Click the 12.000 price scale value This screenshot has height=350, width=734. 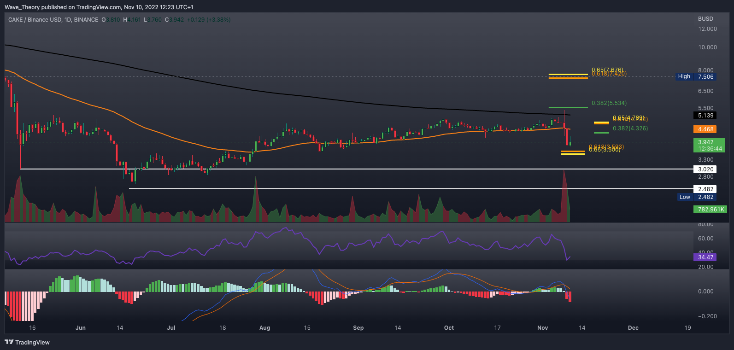coord(707,29)
